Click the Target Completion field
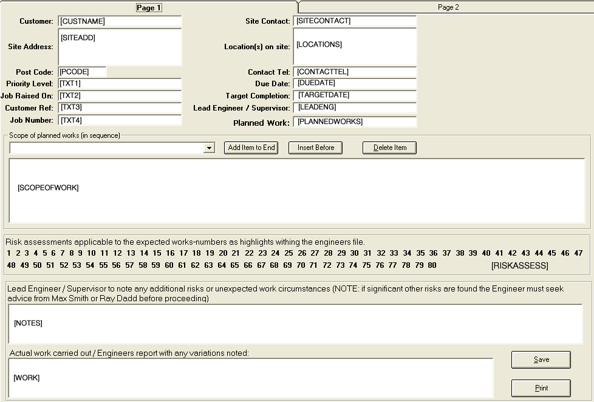594x402 pixels. pyautogui.click(x=355, y=95)
